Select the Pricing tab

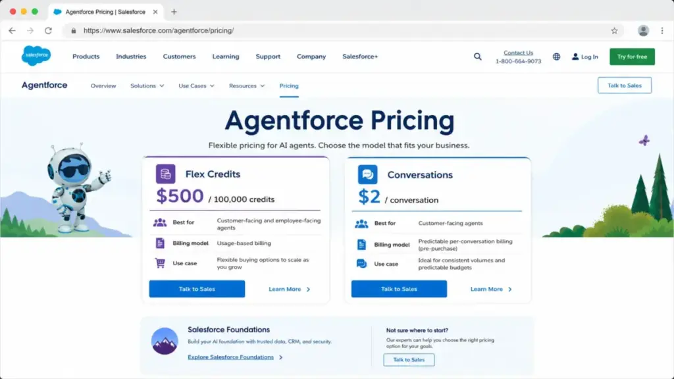click(289, 86)
